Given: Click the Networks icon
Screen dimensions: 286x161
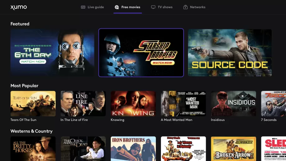Looking at the screenshot, I should [186, 7].
